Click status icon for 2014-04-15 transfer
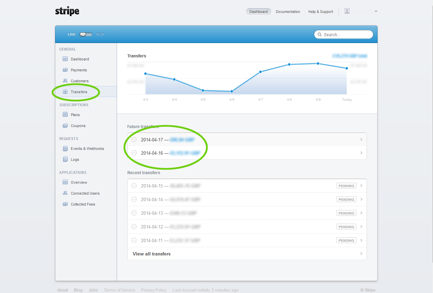433x293 pixels. point(134,186)
